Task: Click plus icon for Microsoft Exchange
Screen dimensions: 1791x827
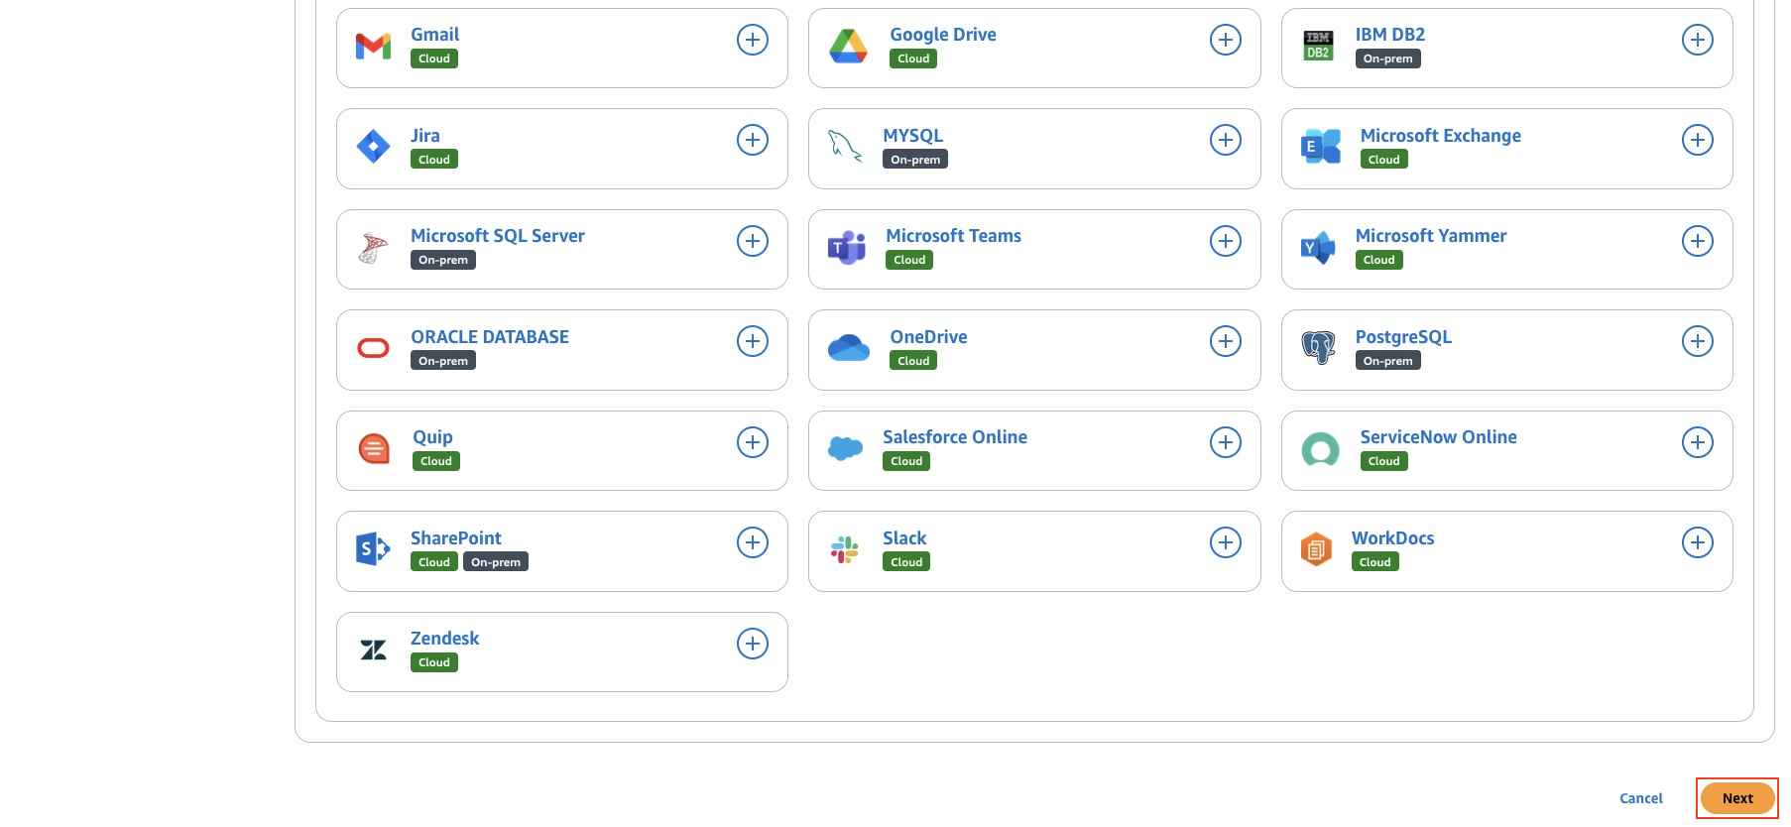Action: pyautogui.click(x=1698, y=140)
